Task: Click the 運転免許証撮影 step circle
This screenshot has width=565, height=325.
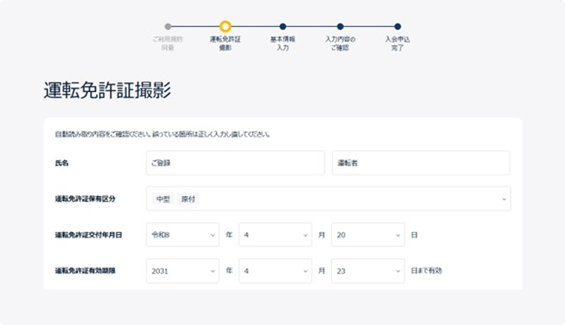Action: (225, 27)
